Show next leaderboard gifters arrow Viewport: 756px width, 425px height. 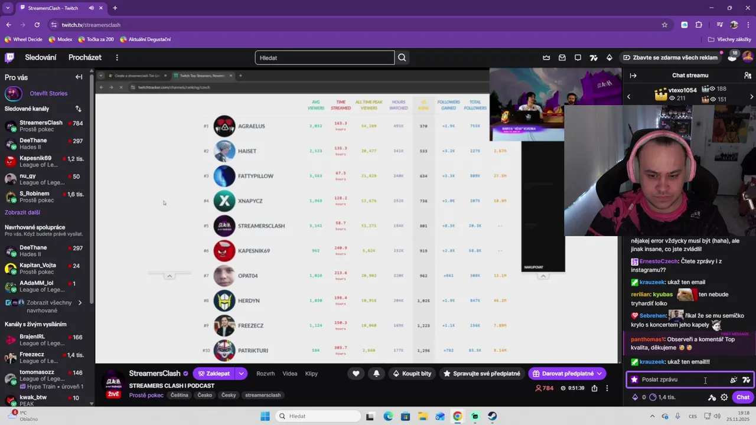click(x=751, y=96)
